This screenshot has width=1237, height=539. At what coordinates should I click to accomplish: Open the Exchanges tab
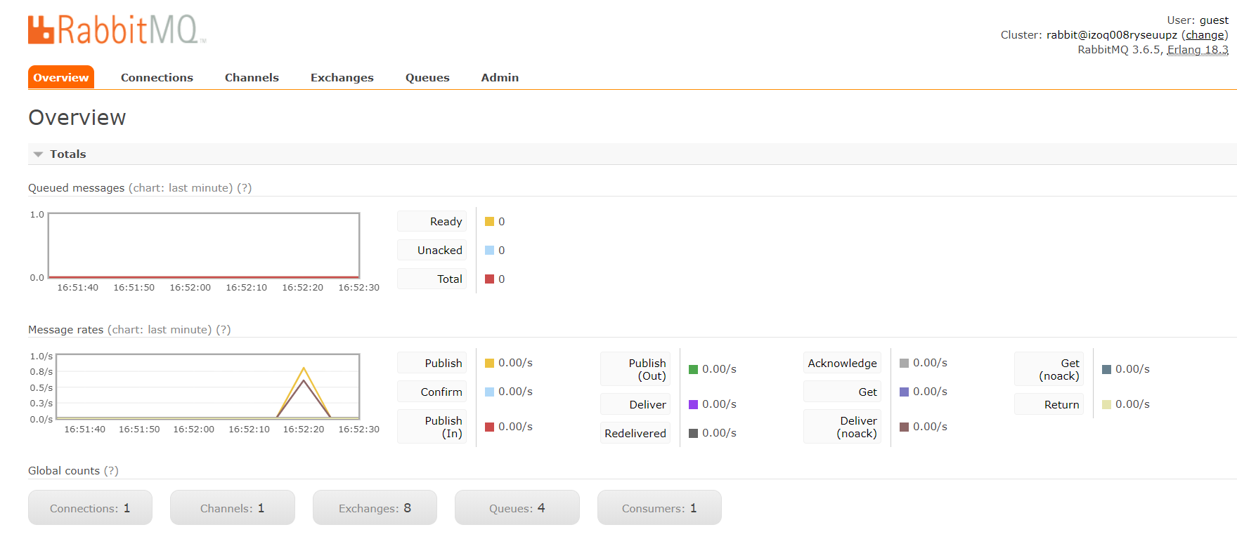(x=342, y=77)
